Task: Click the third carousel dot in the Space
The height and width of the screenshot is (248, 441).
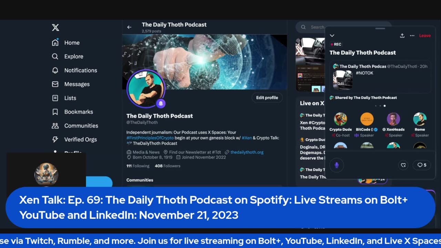Action: 384,106
